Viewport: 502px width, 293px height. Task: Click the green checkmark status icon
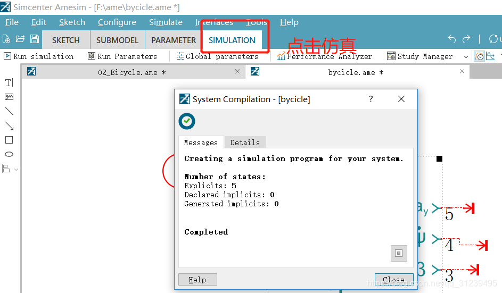tap(187, 121)
